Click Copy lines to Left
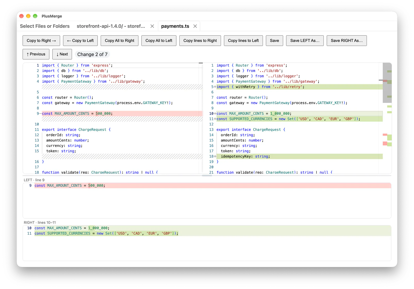 [243, 41]
